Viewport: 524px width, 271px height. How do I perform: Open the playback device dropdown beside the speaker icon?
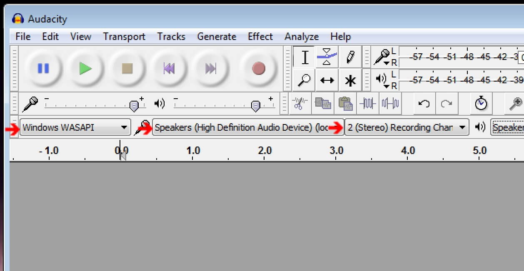click(507, 127)
